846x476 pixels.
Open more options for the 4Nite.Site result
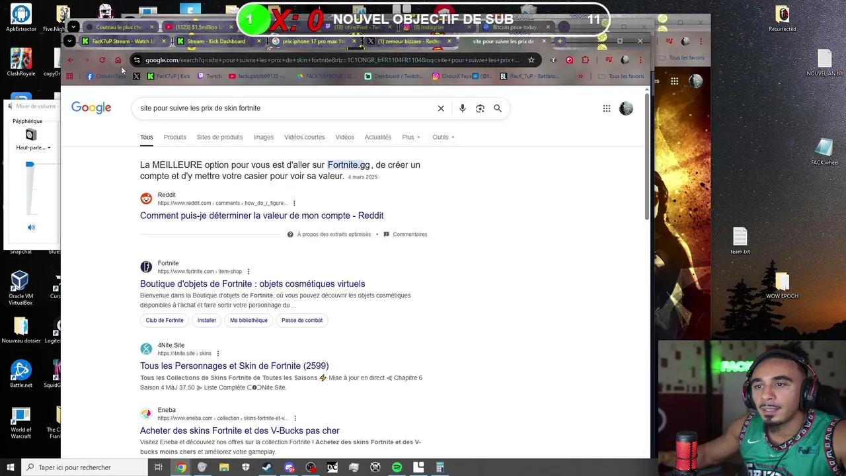[217, 354]
